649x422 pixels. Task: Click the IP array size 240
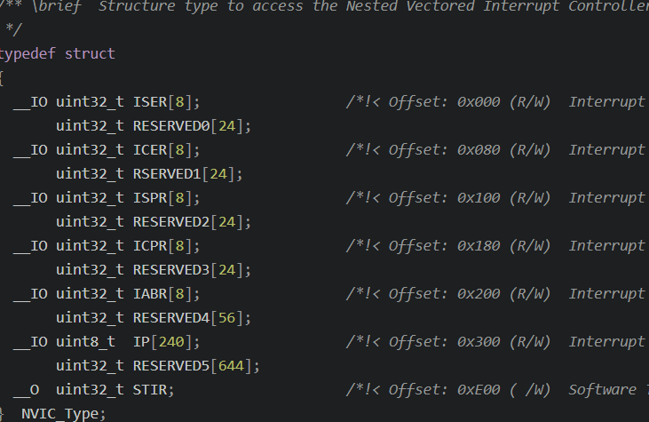(x=171, y=342)
